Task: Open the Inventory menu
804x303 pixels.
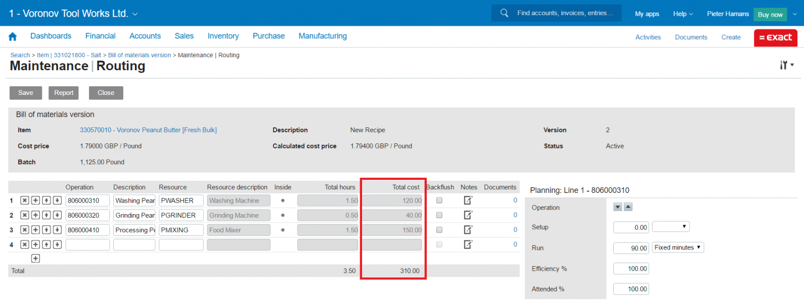Action: [x=223, y=36]
